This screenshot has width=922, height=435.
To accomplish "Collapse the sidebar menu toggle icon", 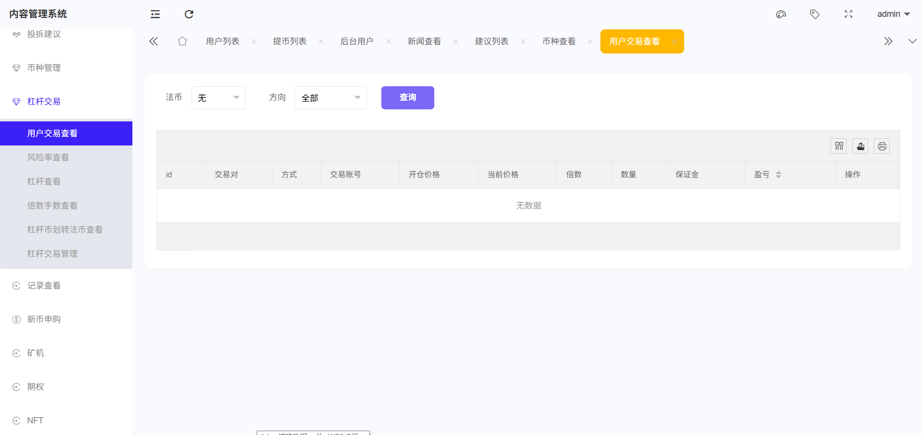I will click(x=155, y=14).
